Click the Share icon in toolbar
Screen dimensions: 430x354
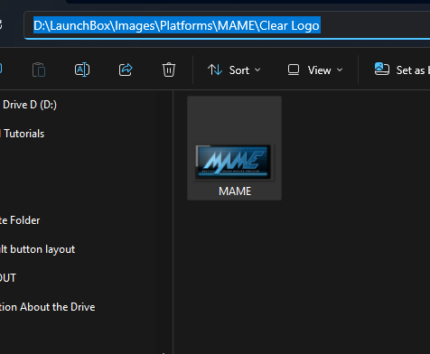pos(126,70)
